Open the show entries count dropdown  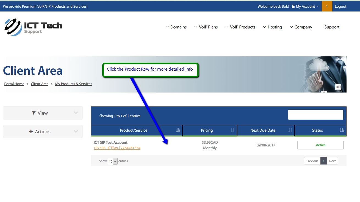pyautogui.click(x=113, y=161)
